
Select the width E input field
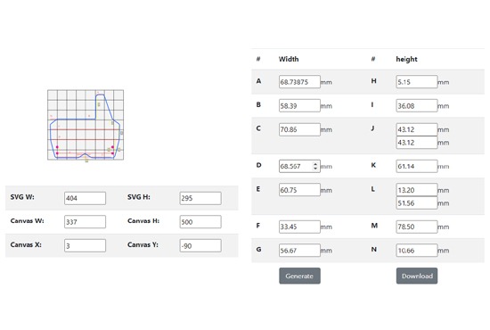tap(299, 190)
